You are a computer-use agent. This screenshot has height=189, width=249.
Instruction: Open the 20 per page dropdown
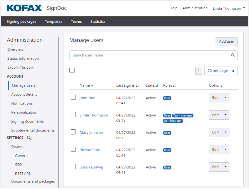click(x=221, y=71)
